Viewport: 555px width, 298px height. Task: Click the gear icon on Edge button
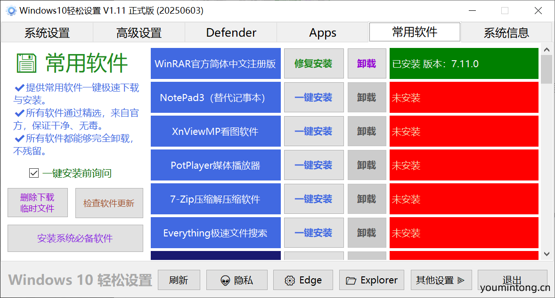pyautogui.click(x=290, y=281)
